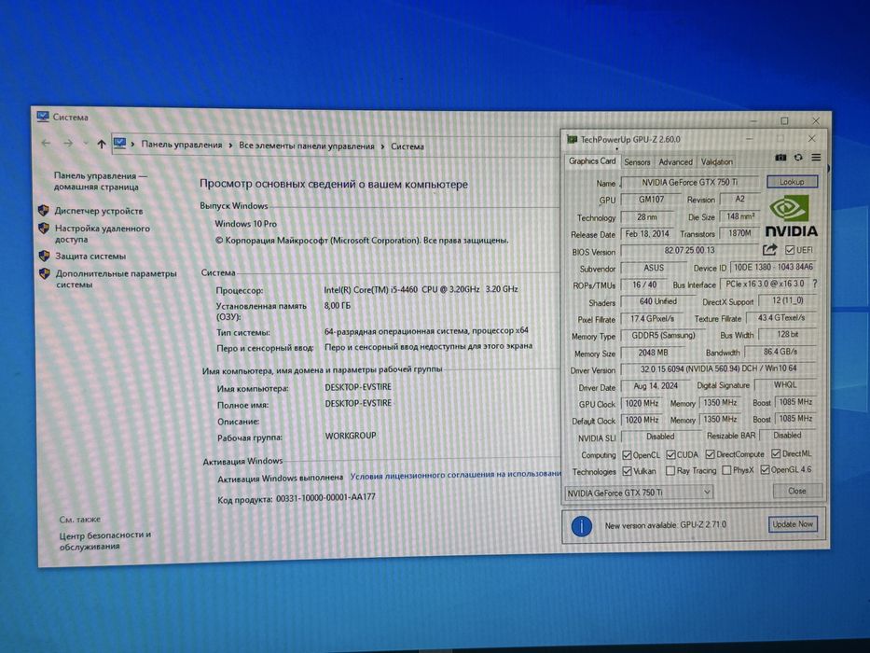Click the Driver Version field

[718, 368]
